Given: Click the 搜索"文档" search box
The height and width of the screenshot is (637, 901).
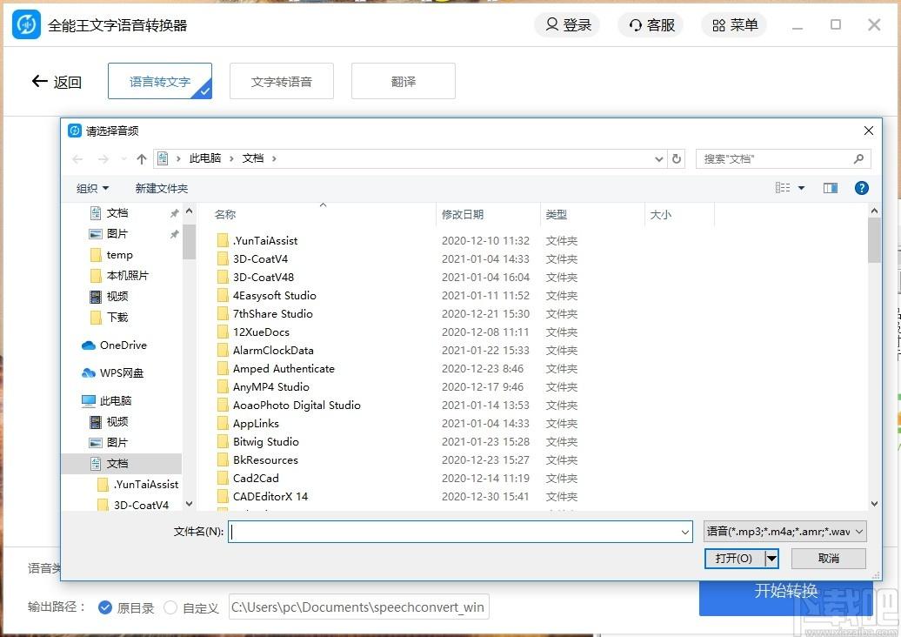Looking at the screenshot, I should pos(784,158).
